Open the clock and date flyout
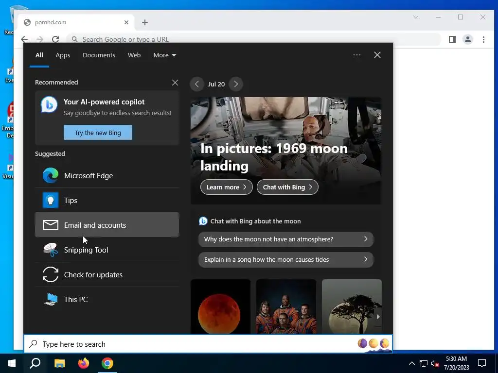The width and height of the screenshot is (498, 373). point(456,363)
